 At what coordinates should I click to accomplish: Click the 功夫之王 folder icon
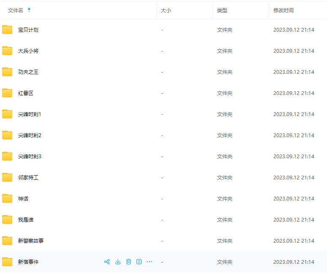tap(7, 72)
